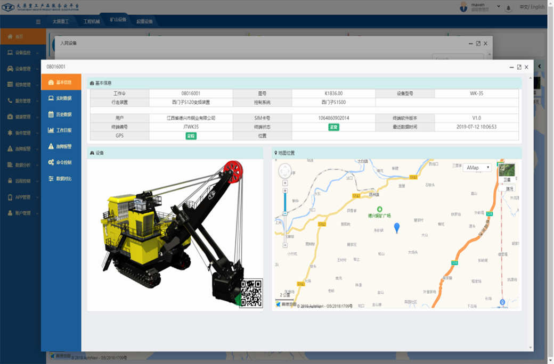
Task: Select the 数据对比 data comparison item
Action: (x=61, y=178)
